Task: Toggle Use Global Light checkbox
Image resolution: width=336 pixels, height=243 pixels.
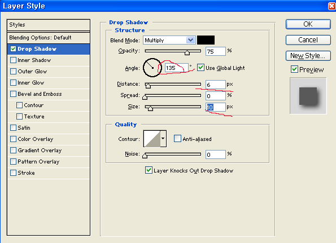Action: point(200,68)
